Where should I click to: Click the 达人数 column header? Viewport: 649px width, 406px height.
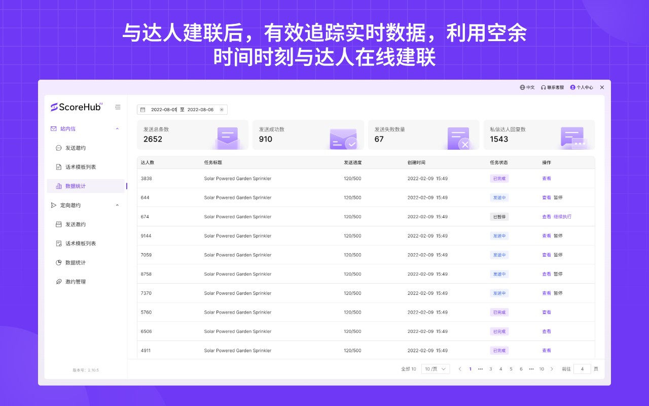click(148, 162)
